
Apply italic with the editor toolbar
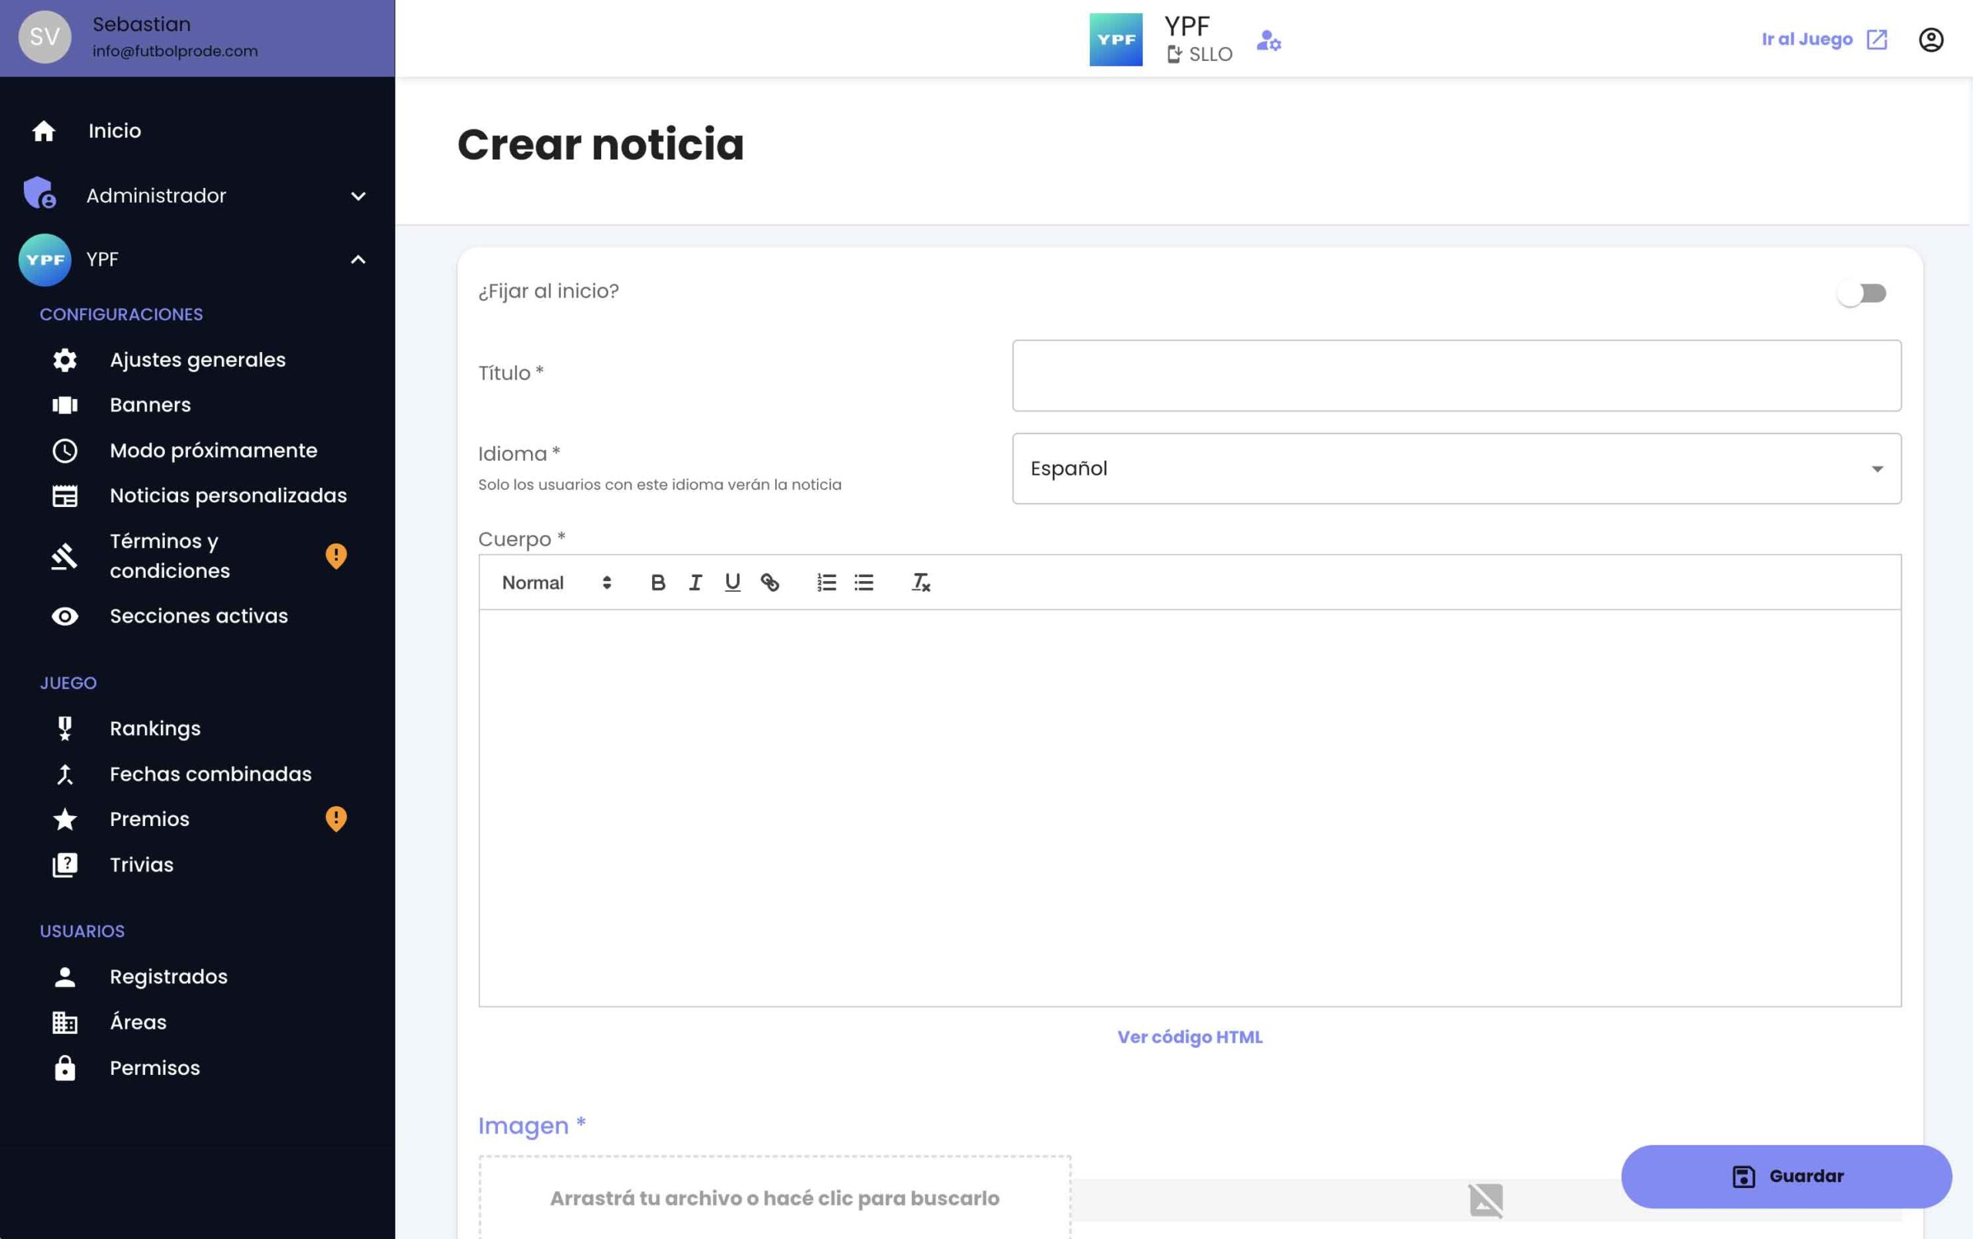695,583
